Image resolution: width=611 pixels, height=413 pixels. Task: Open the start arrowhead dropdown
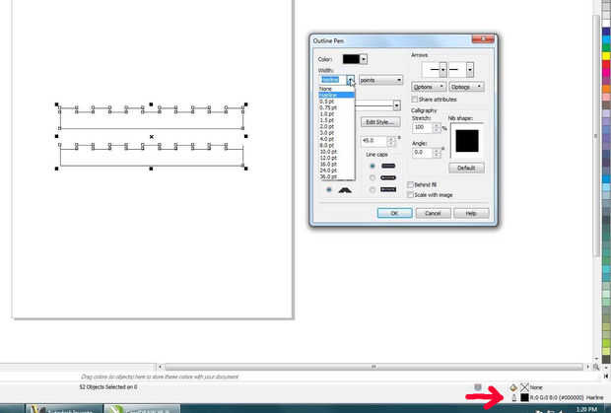click(x=443, y=70)
